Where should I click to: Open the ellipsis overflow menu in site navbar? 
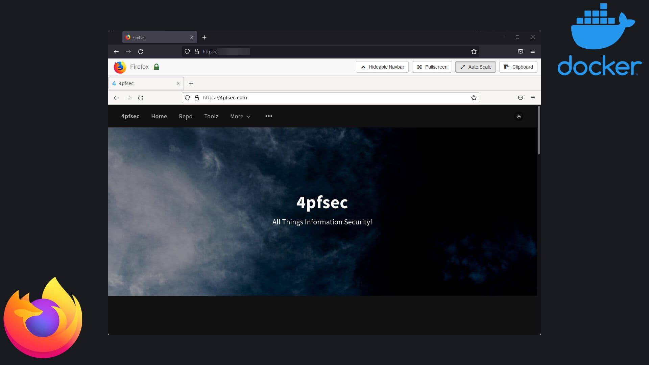coord(269,116)
